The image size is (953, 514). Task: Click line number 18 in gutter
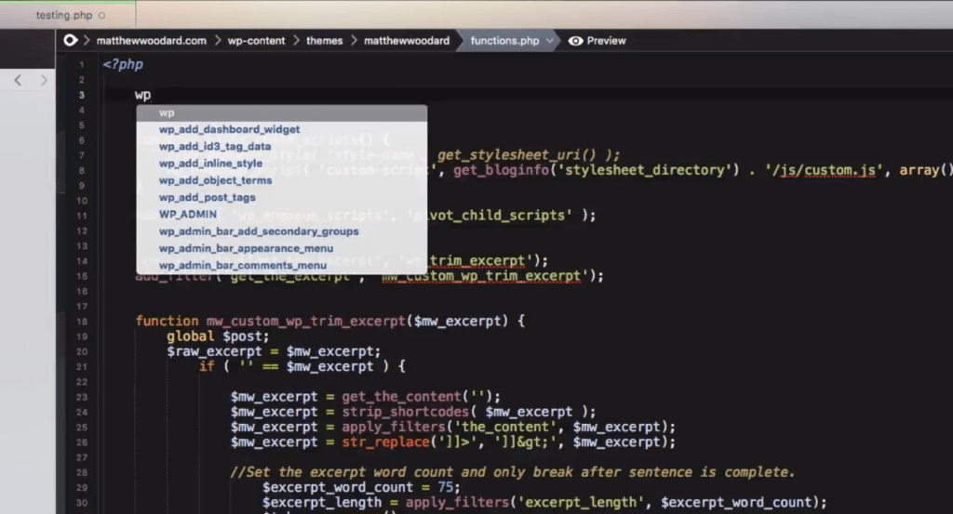[x=82, y=322]
